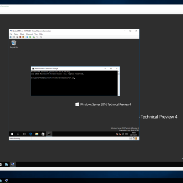
Task: Click the Command Prompt taskbar button
Action: point(49,134)
